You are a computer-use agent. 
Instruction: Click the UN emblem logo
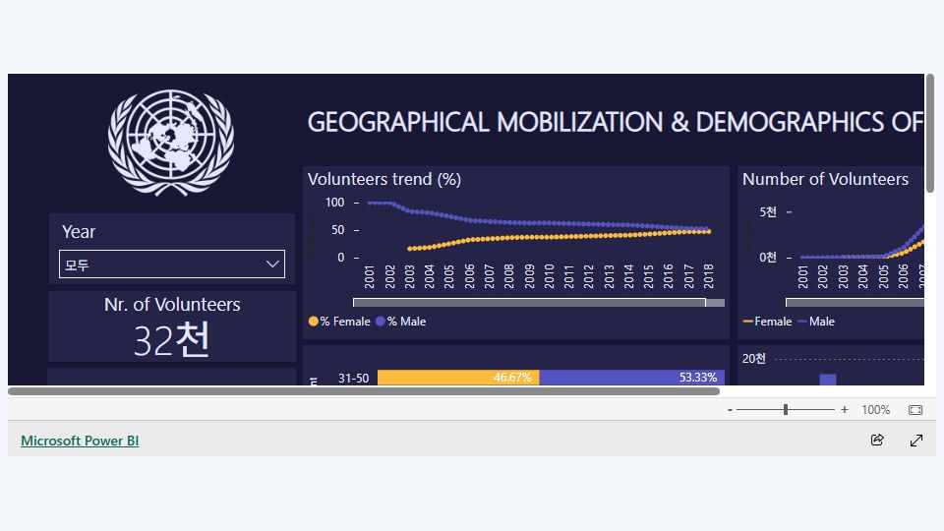(171, 143)
